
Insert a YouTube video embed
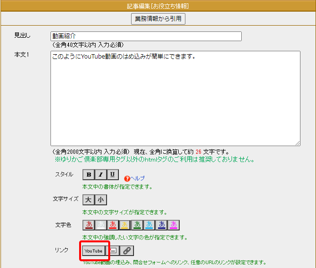[x=94, y=251]
